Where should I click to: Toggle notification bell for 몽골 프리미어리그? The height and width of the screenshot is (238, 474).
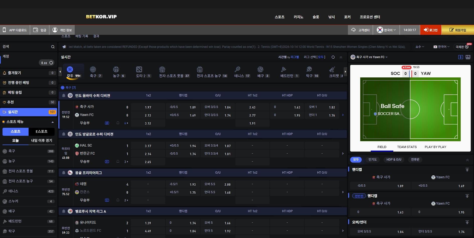(x=64, y=173)
